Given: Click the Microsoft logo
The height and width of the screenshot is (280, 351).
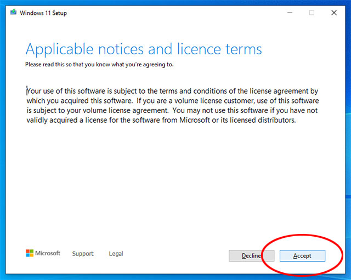Looking at the screenshot, I should (43, 253).
